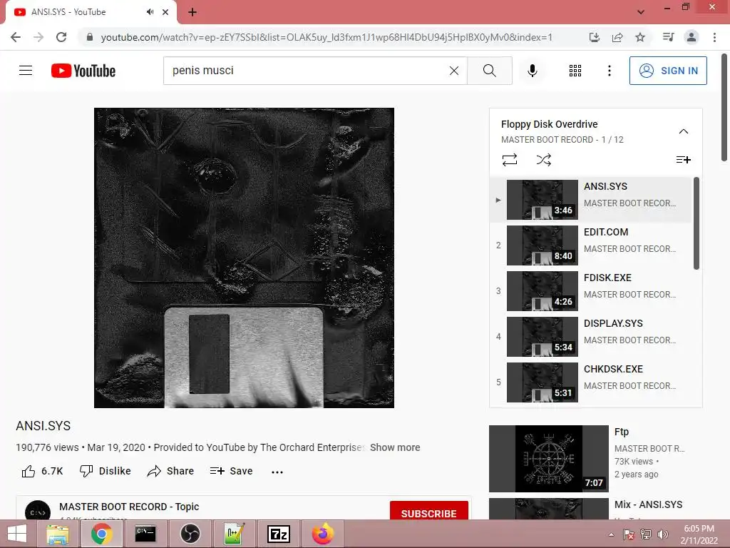The width and height of the screenshot is (730, 548).
Task: Open tab search chevron in title bar
Action: pyautogui.click(x=641, y=12)
